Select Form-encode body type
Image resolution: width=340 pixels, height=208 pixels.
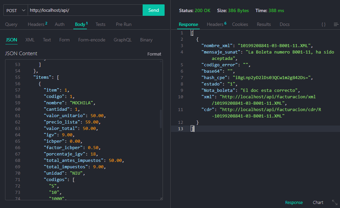click(92, 40)
